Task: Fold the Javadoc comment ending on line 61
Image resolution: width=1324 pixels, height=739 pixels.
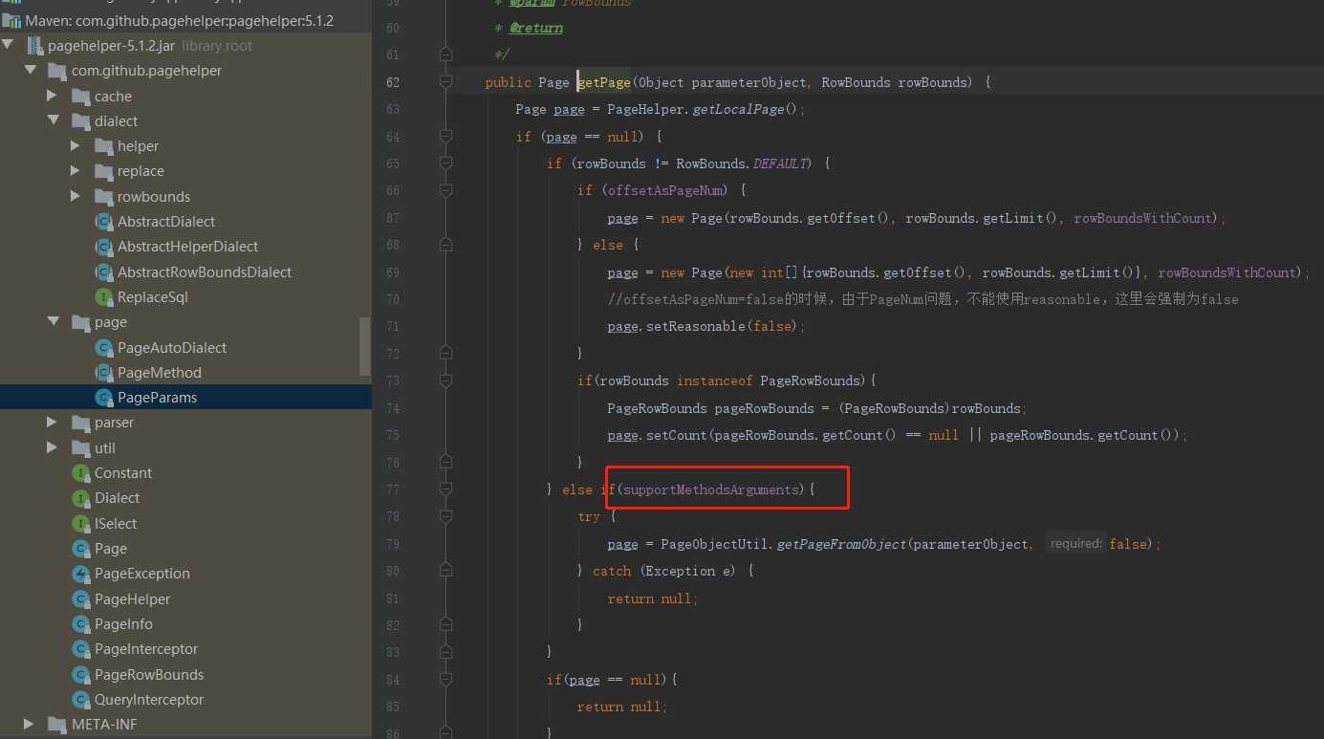Action: coord(445,55)
